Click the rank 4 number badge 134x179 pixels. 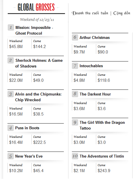click(11, 128)
